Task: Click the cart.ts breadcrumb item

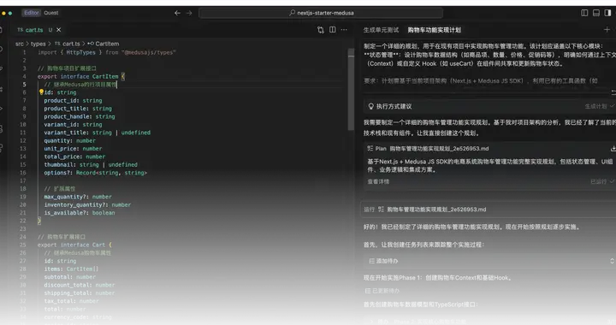Action: click(68, 44)
